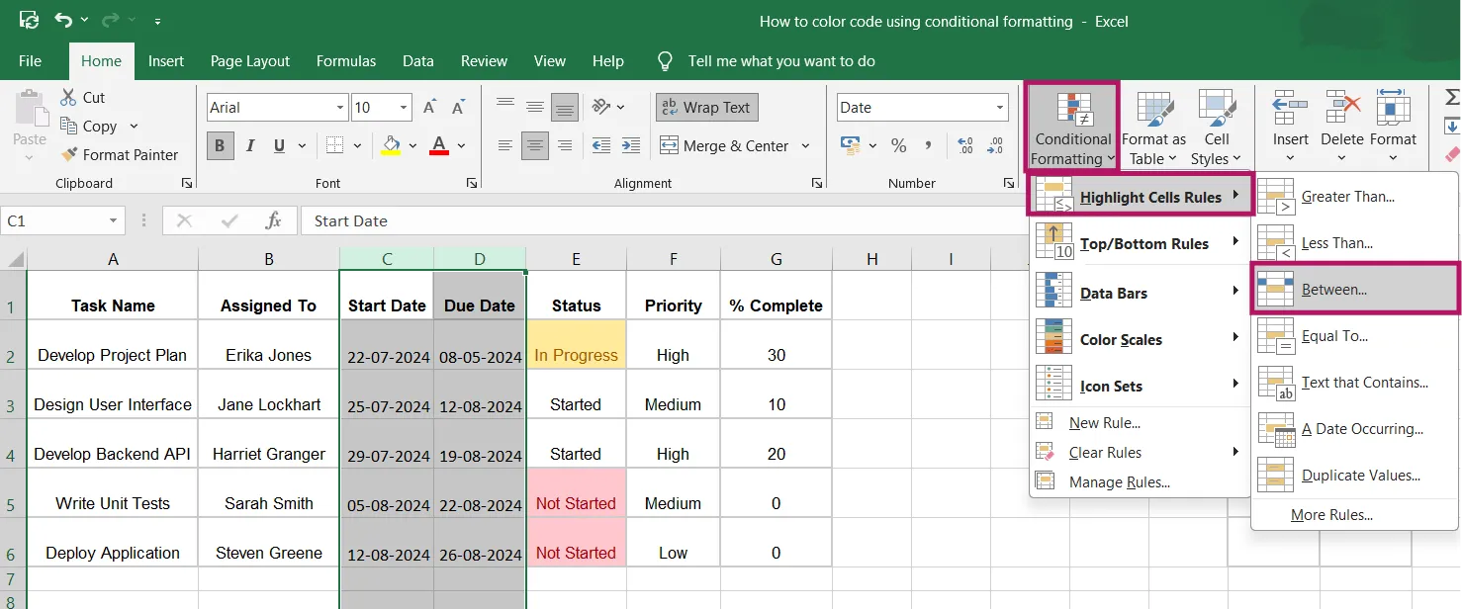This screenshot has width=1462, height=609.
Task: Click the Delete cells button
Action: coord(1341,128)
